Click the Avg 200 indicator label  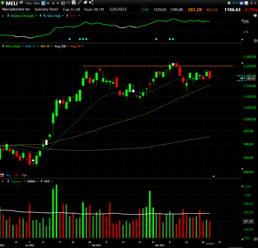pos(60,46)
